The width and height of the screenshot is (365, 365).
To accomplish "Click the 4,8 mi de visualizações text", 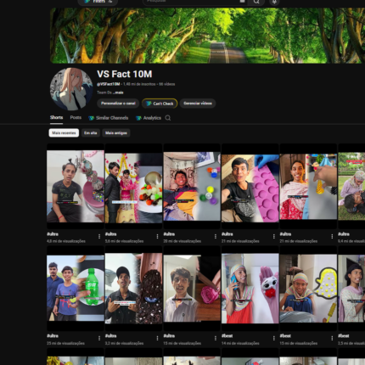I will tap(66, 241).
